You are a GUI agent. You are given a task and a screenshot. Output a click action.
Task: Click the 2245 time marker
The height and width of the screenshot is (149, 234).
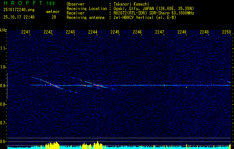(115, 32)
